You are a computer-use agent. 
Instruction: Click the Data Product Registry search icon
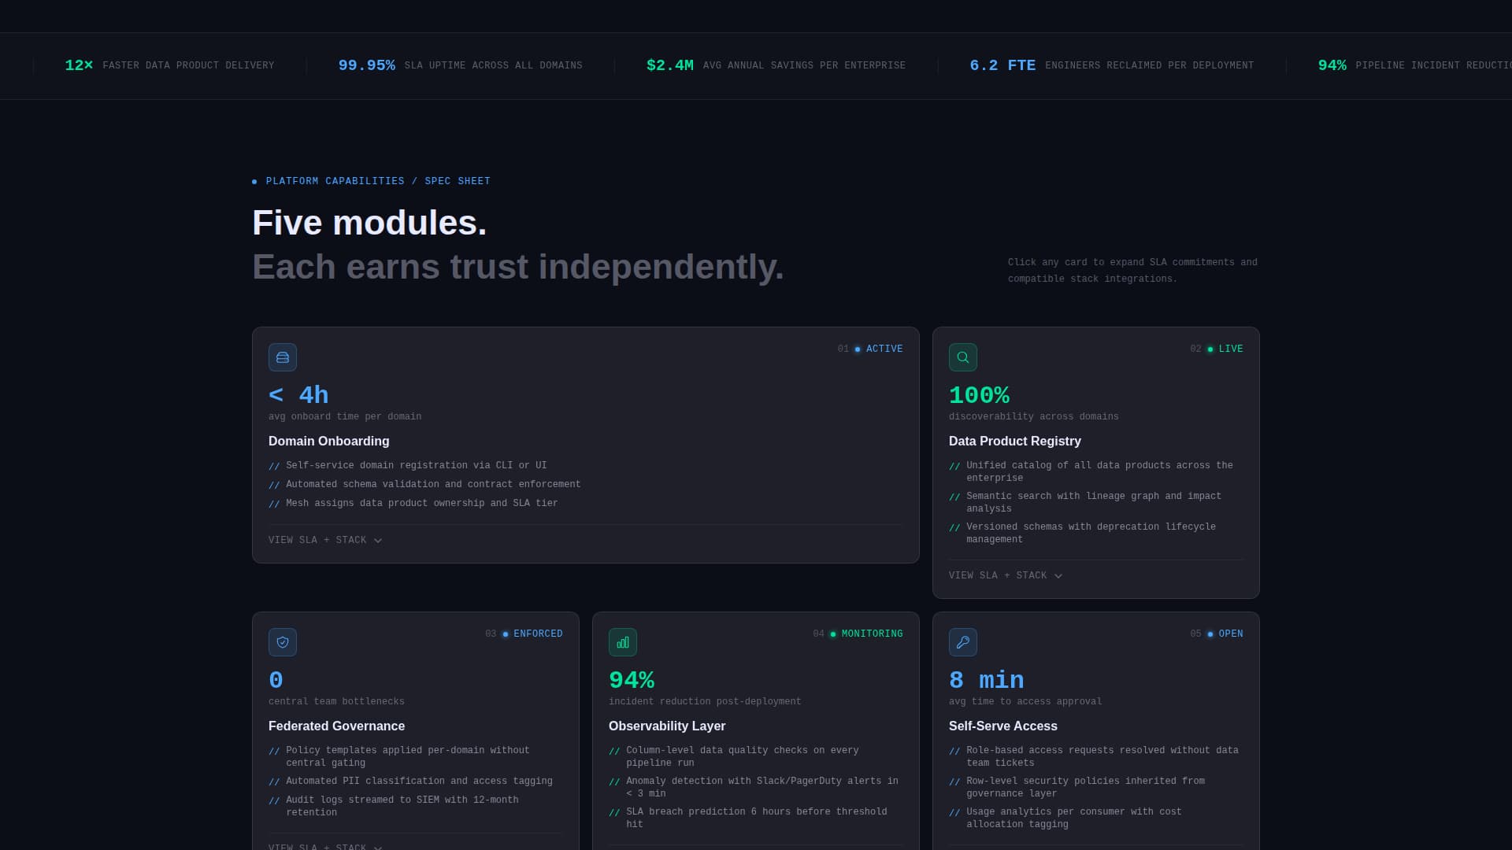(963, 357)
